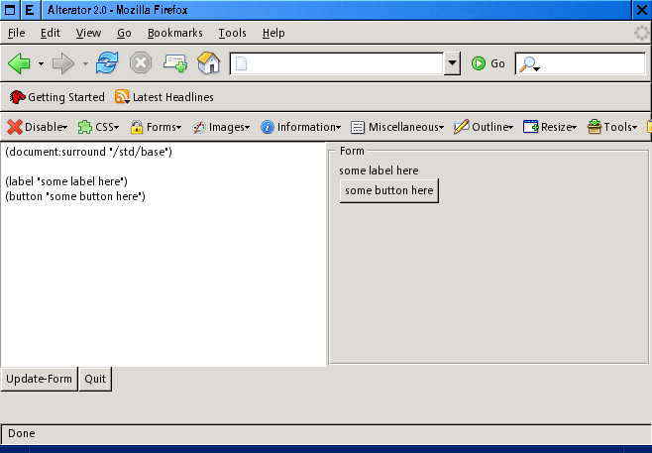This screenshot has height=453, width=652.
Task: Open the CSS developer toolbar menu
Action: click(99, 127)
